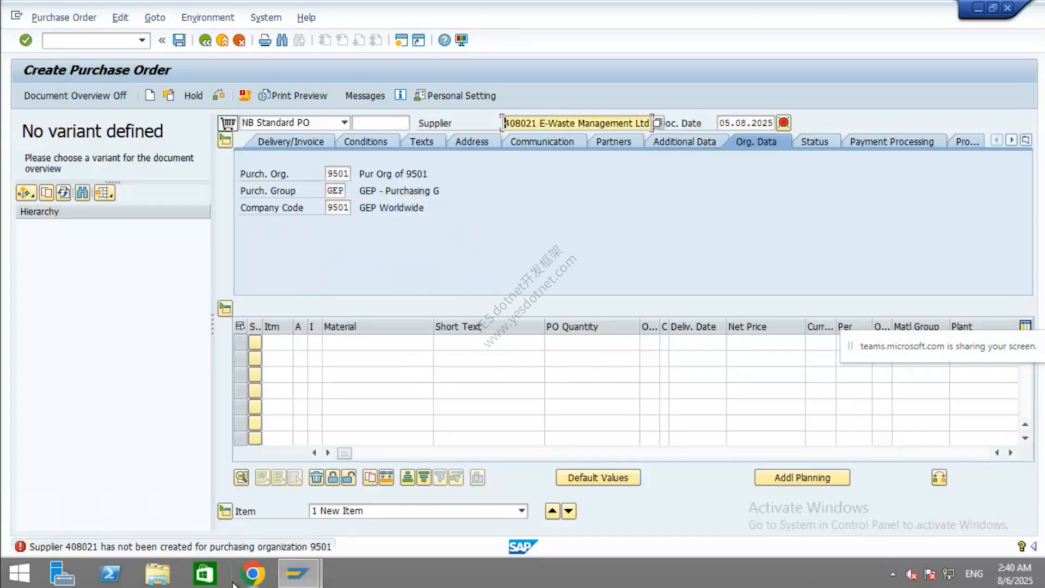
Task: Switch to the Conditions tab
Action: pos(365,142)
